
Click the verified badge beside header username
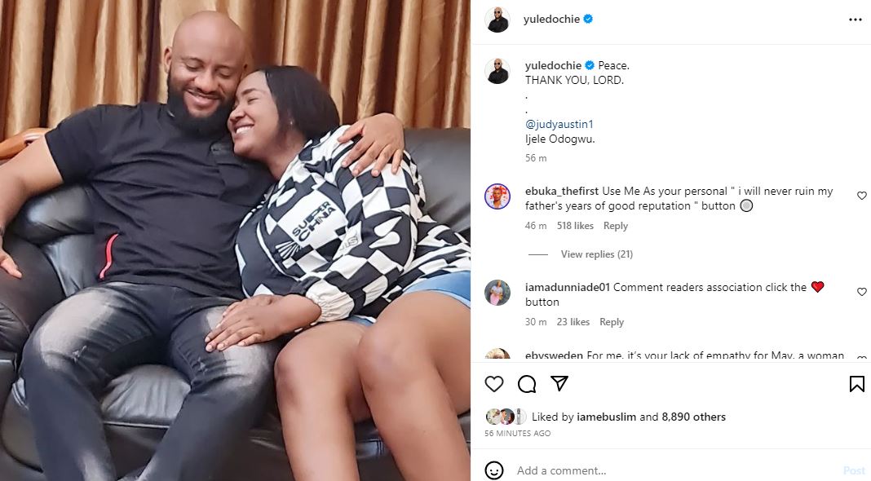(x=588, y=19)
